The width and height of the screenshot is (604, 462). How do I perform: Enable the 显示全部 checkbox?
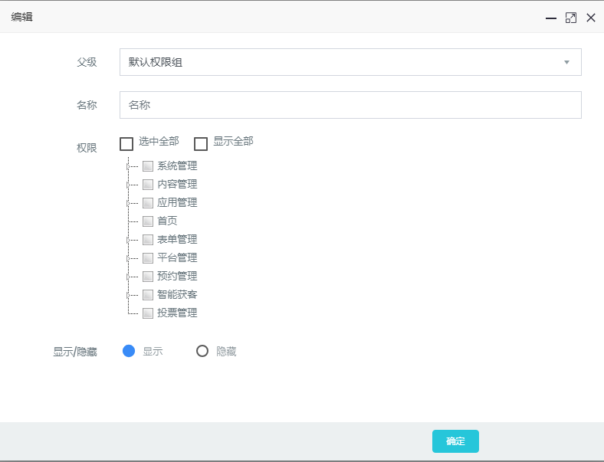pos(201,143)
